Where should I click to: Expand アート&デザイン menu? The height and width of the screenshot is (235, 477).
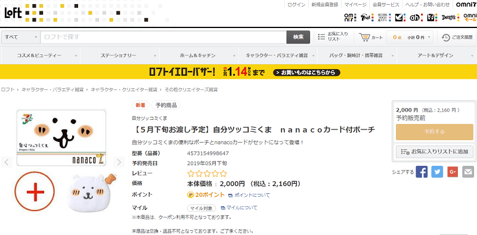[x=437, y=55]
